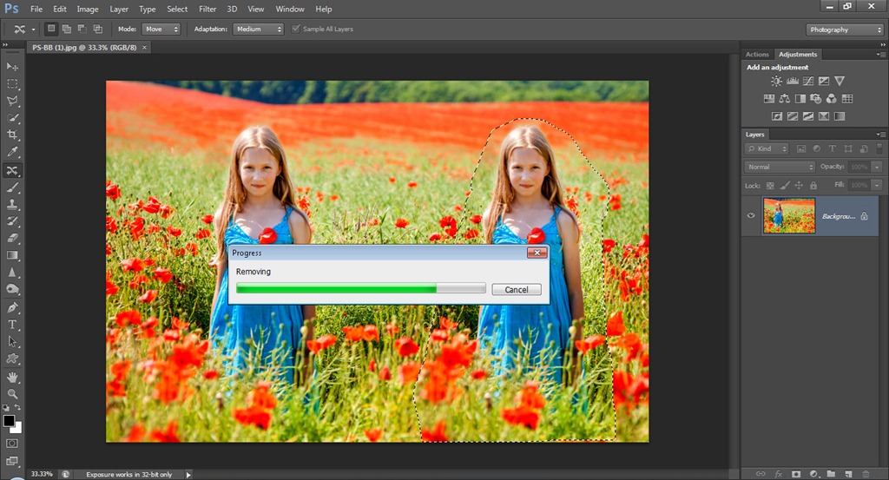The image size is (889, 480).
Task: Toggle Intersect with selection mode
Action: coord(98,29)
